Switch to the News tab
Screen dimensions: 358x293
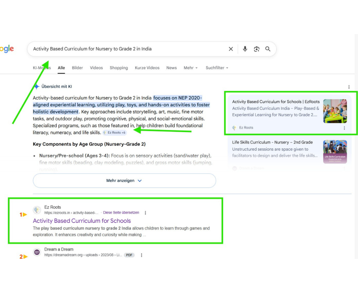171,68
